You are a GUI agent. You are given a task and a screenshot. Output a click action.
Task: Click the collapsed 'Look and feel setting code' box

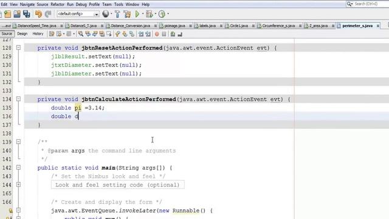[117, 185]
